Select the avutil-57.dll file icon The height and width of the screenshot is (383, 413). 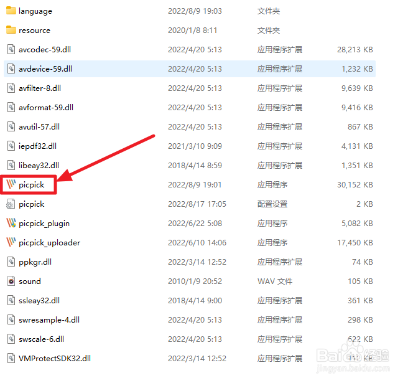click(11, 126)
